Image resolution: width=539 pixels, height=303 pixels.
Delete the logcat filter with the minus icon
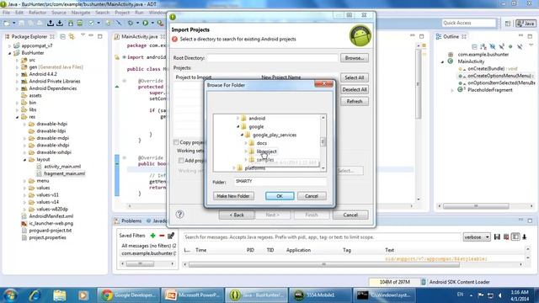coord(162,236)
